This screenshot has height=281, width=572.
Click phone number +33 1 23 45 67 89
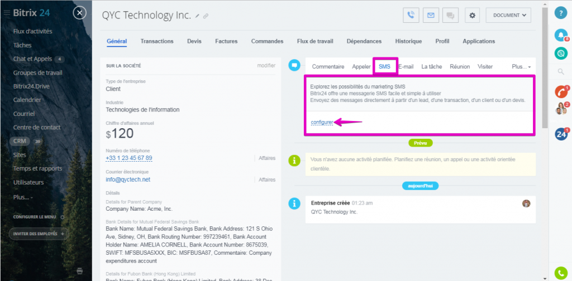[129, 158]
